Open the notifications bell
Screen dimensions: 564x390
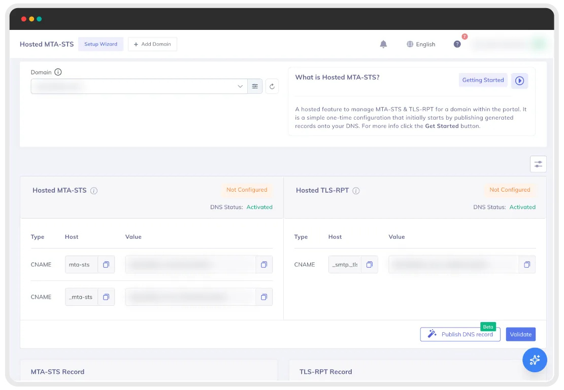pos(383,44)
